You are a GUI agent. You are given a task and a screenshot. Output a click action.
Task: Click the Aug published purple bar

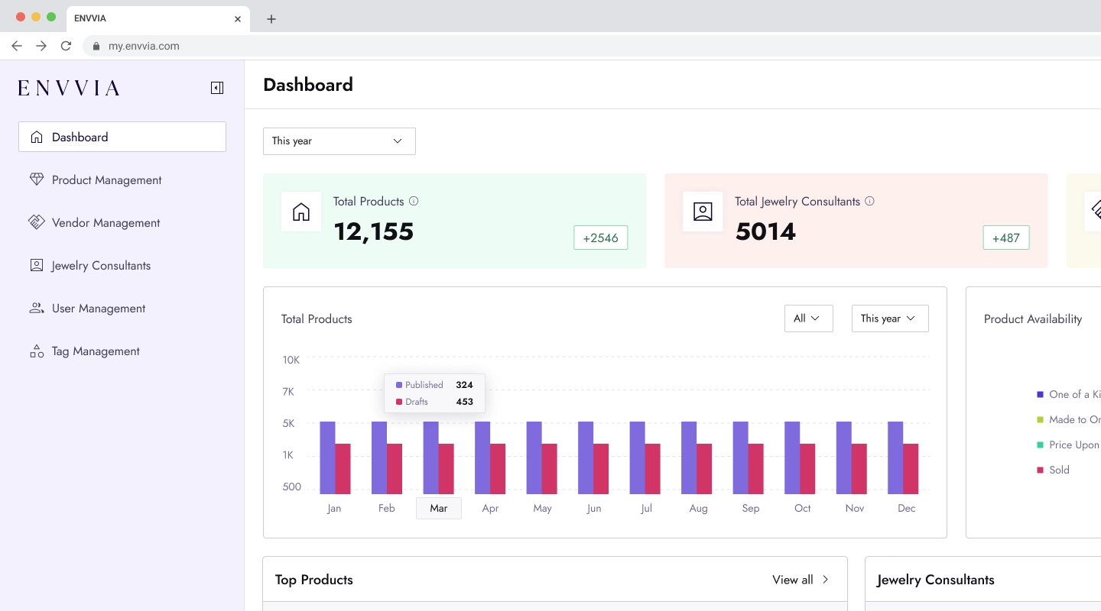click(689, 457)
